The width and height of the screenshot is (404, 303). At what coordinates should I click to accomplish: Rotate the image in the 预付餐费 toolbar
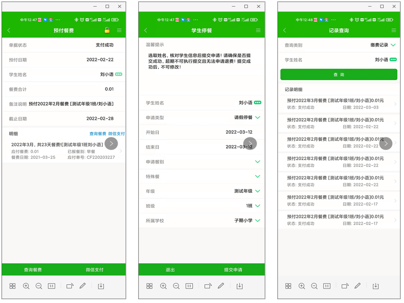70,286
